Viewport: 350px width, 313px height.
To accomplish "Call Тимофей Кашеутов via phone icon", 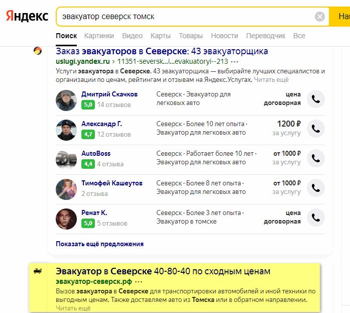I will tap(316, 188).
